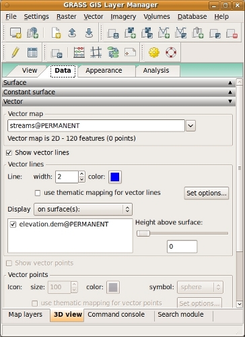The height and width of the screenshot is (337, 245).
Task: Switch to the Appearance tab
Action: point(104,71)
